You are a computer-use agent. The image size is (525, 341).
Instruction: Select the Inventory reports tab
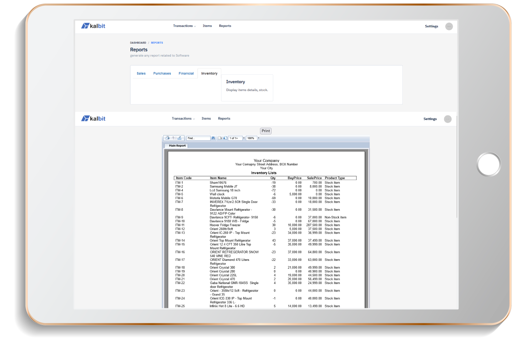(x=209, y=73)
